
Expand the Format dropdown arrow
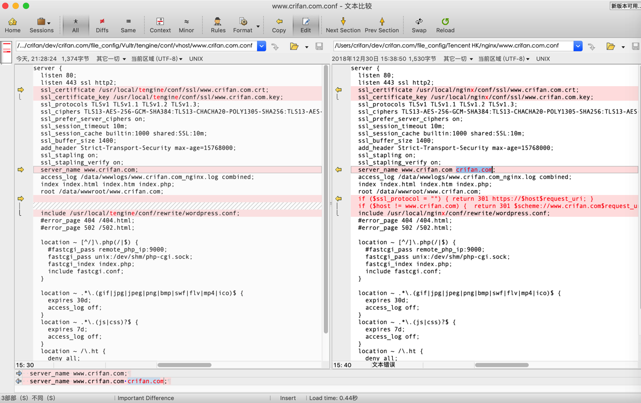(x=258, y=26)
